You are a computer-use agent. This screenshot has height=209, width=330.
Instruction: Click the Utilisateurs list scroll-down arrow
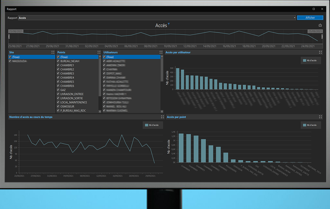point(162,111)
